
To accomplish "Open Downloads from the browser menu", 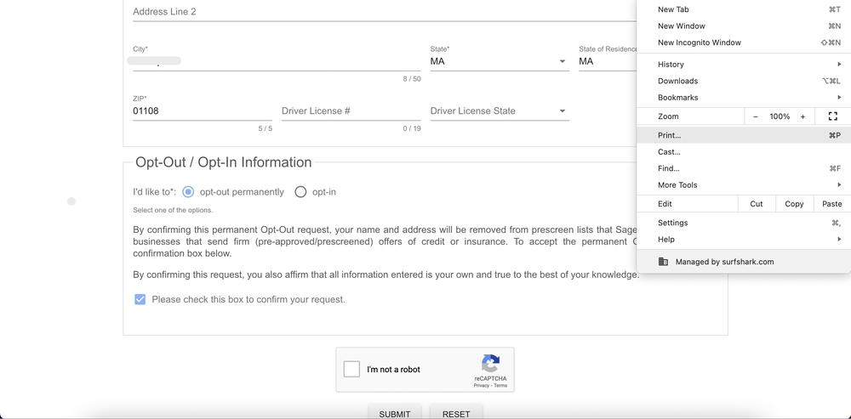I will click(x=744, y=81).
